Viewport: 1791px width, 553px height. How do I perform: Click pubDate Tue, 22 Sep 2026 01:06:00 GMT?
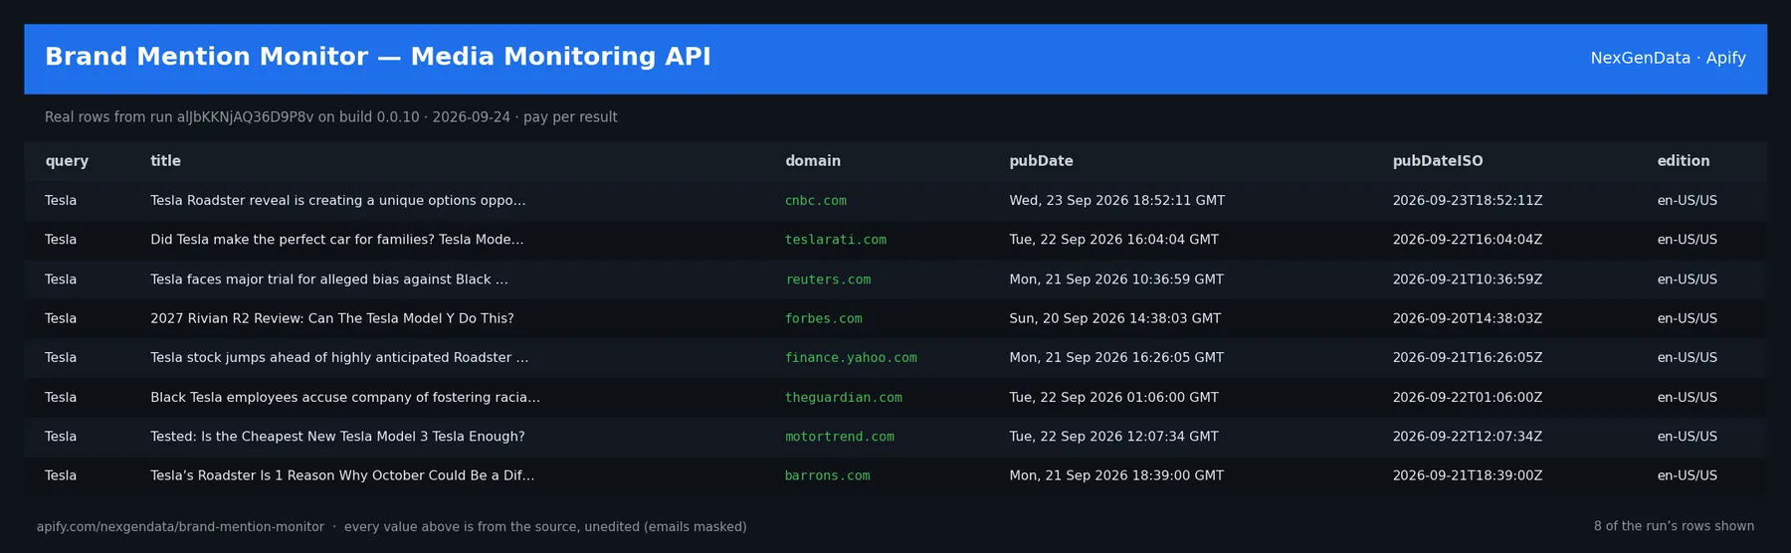pyautogui.click(x=1113, y=397)
